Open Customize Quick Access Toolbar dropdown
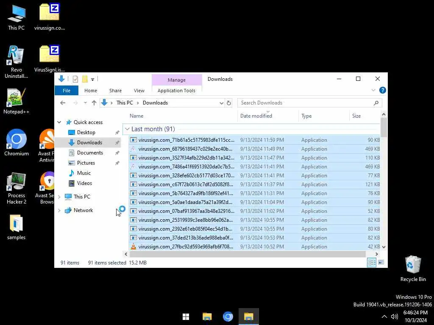434x325 pixels. pos(92,80)
